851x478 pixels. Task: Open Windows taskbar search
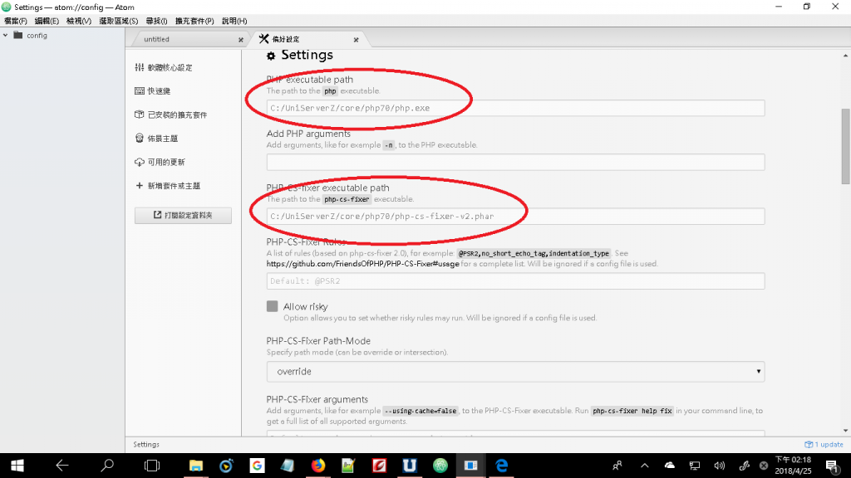point(107,466)
